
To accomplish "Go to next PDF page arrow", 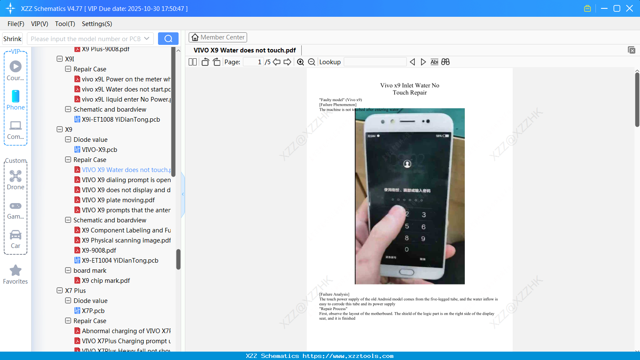I will [x=287, y=62].
